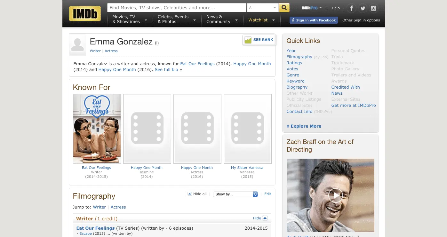Open the Ratings quick link
The image size is (447, 237).
click(x=294, y=63)
